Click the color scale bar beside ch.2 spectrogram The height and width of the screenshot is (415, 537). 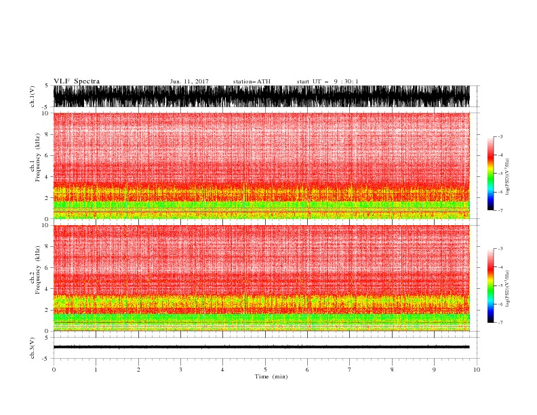[x=490, y=285]
